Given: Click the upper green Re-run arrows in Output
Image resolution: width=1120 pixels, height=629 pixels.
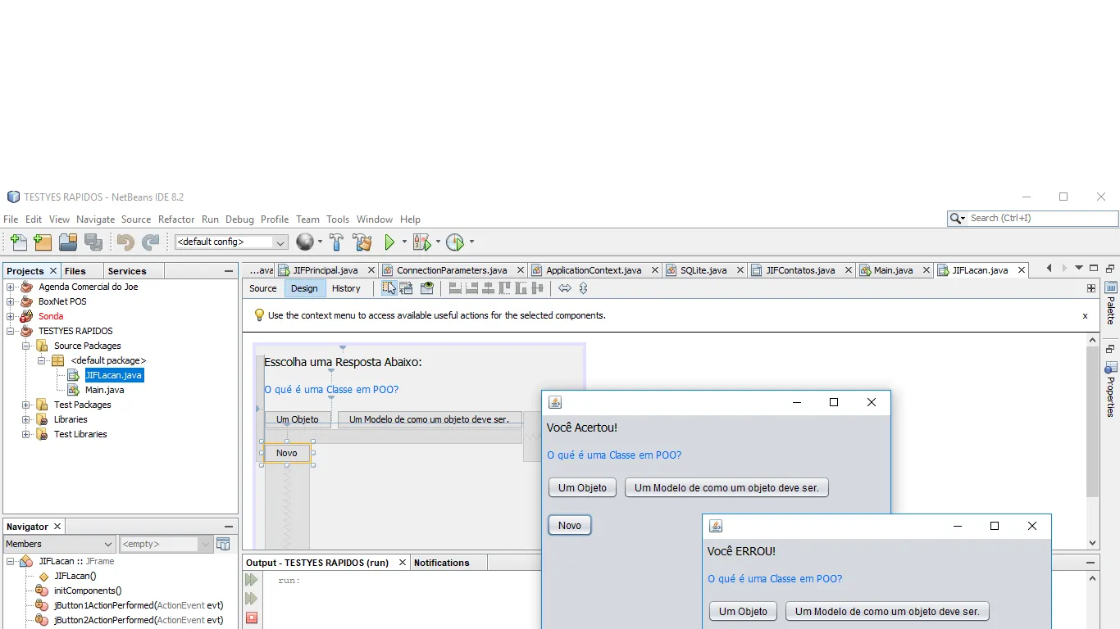Looking at the screenshot, I should tap(251, 580).
